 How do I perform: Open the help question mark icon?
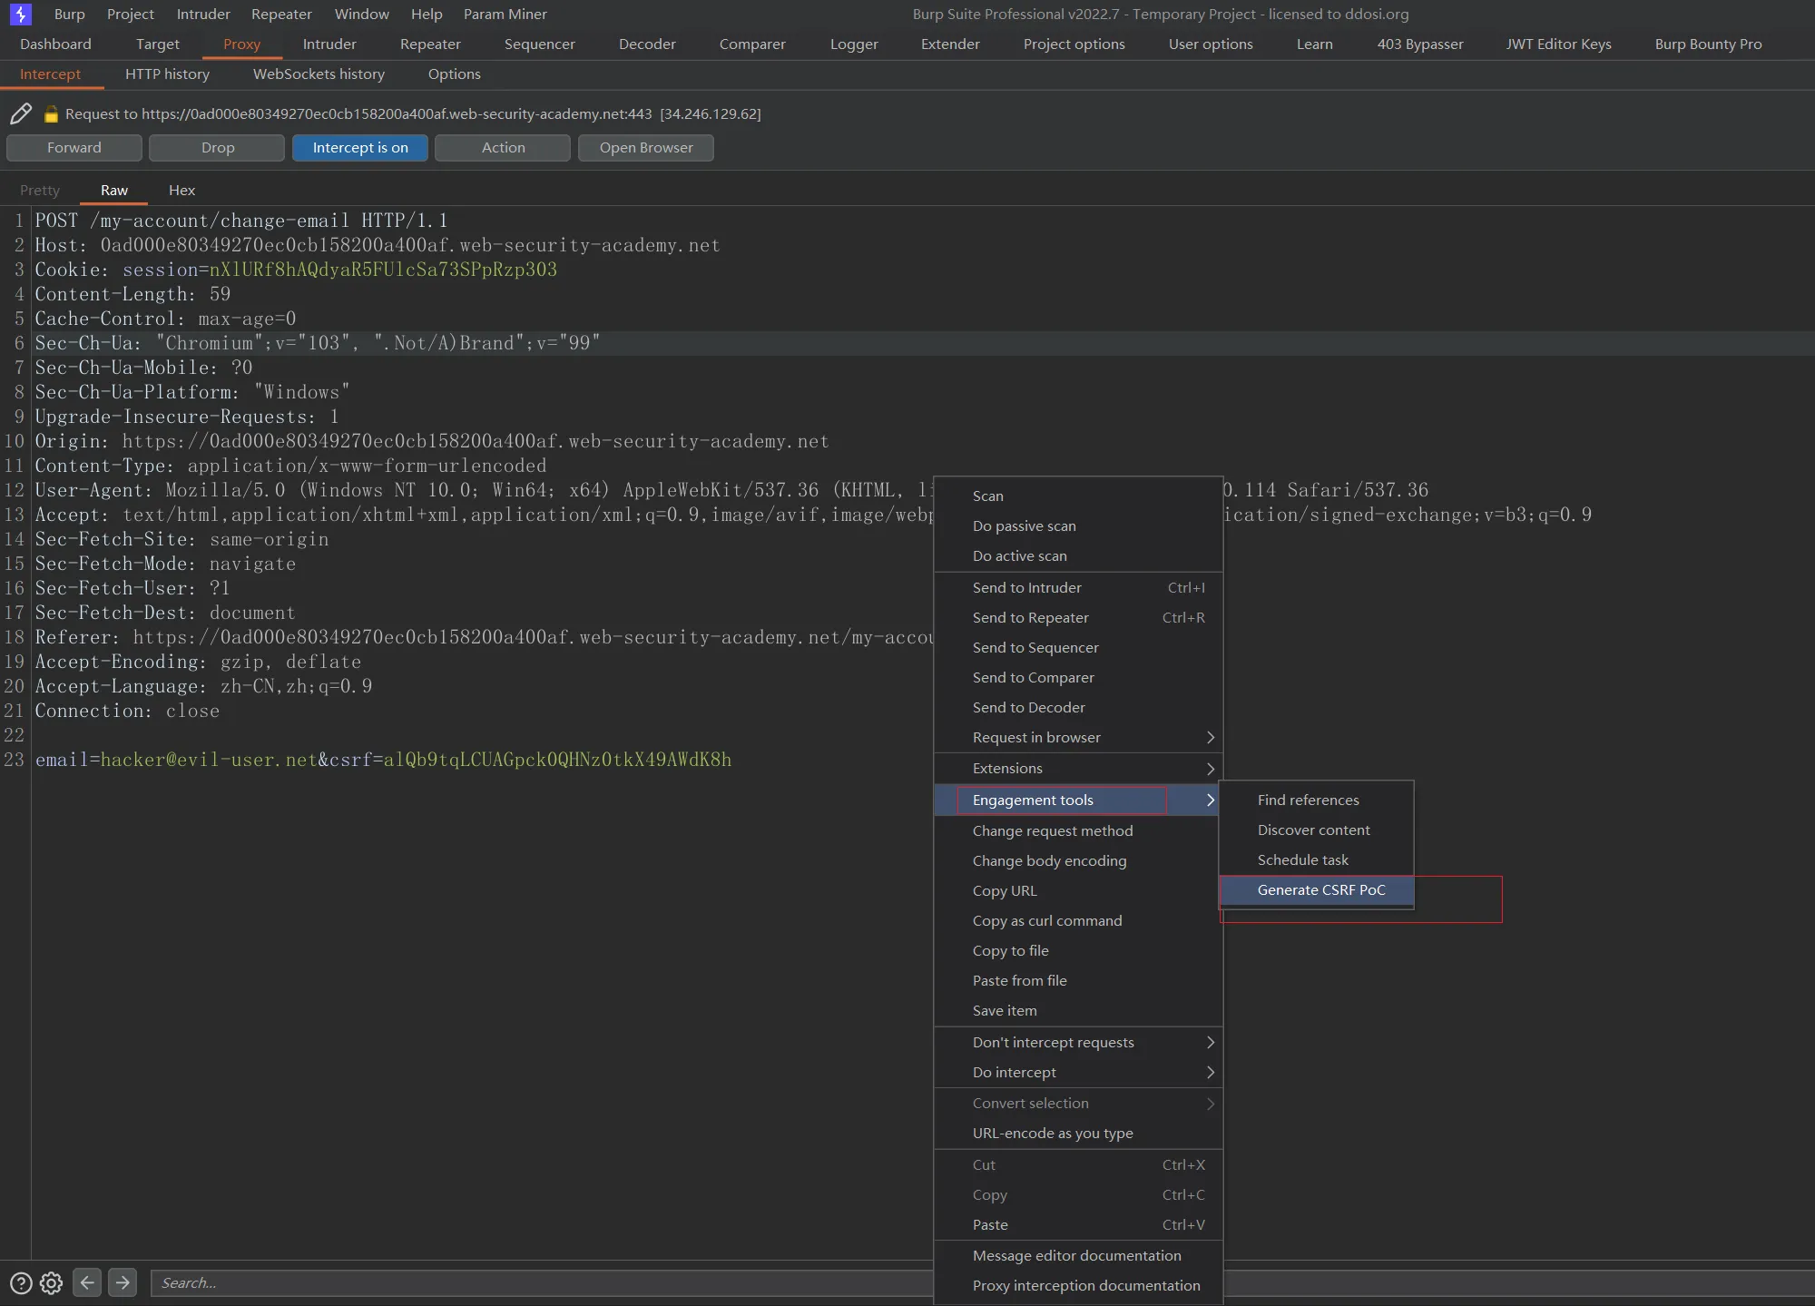21,1282
